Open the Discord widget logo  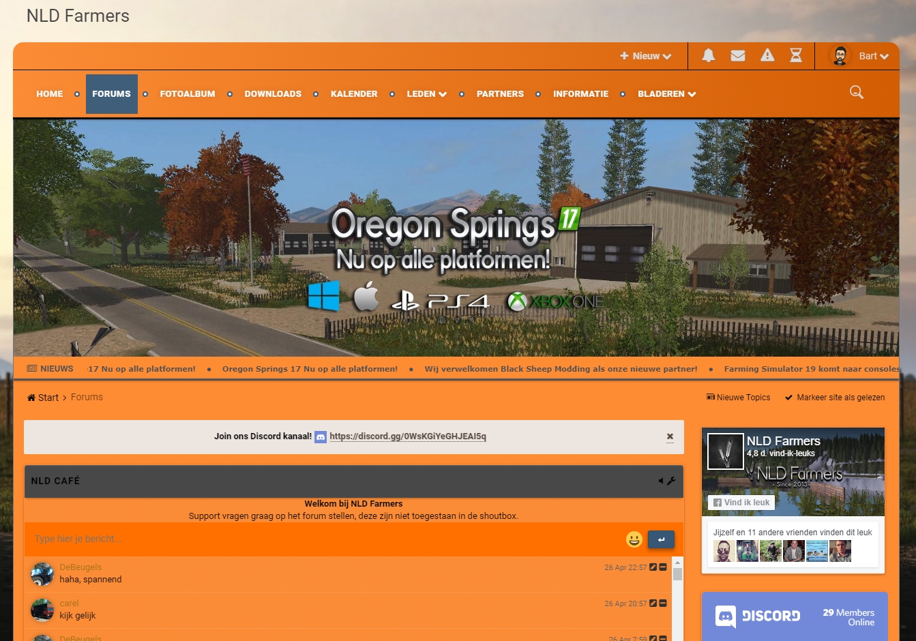coord(758,616)
